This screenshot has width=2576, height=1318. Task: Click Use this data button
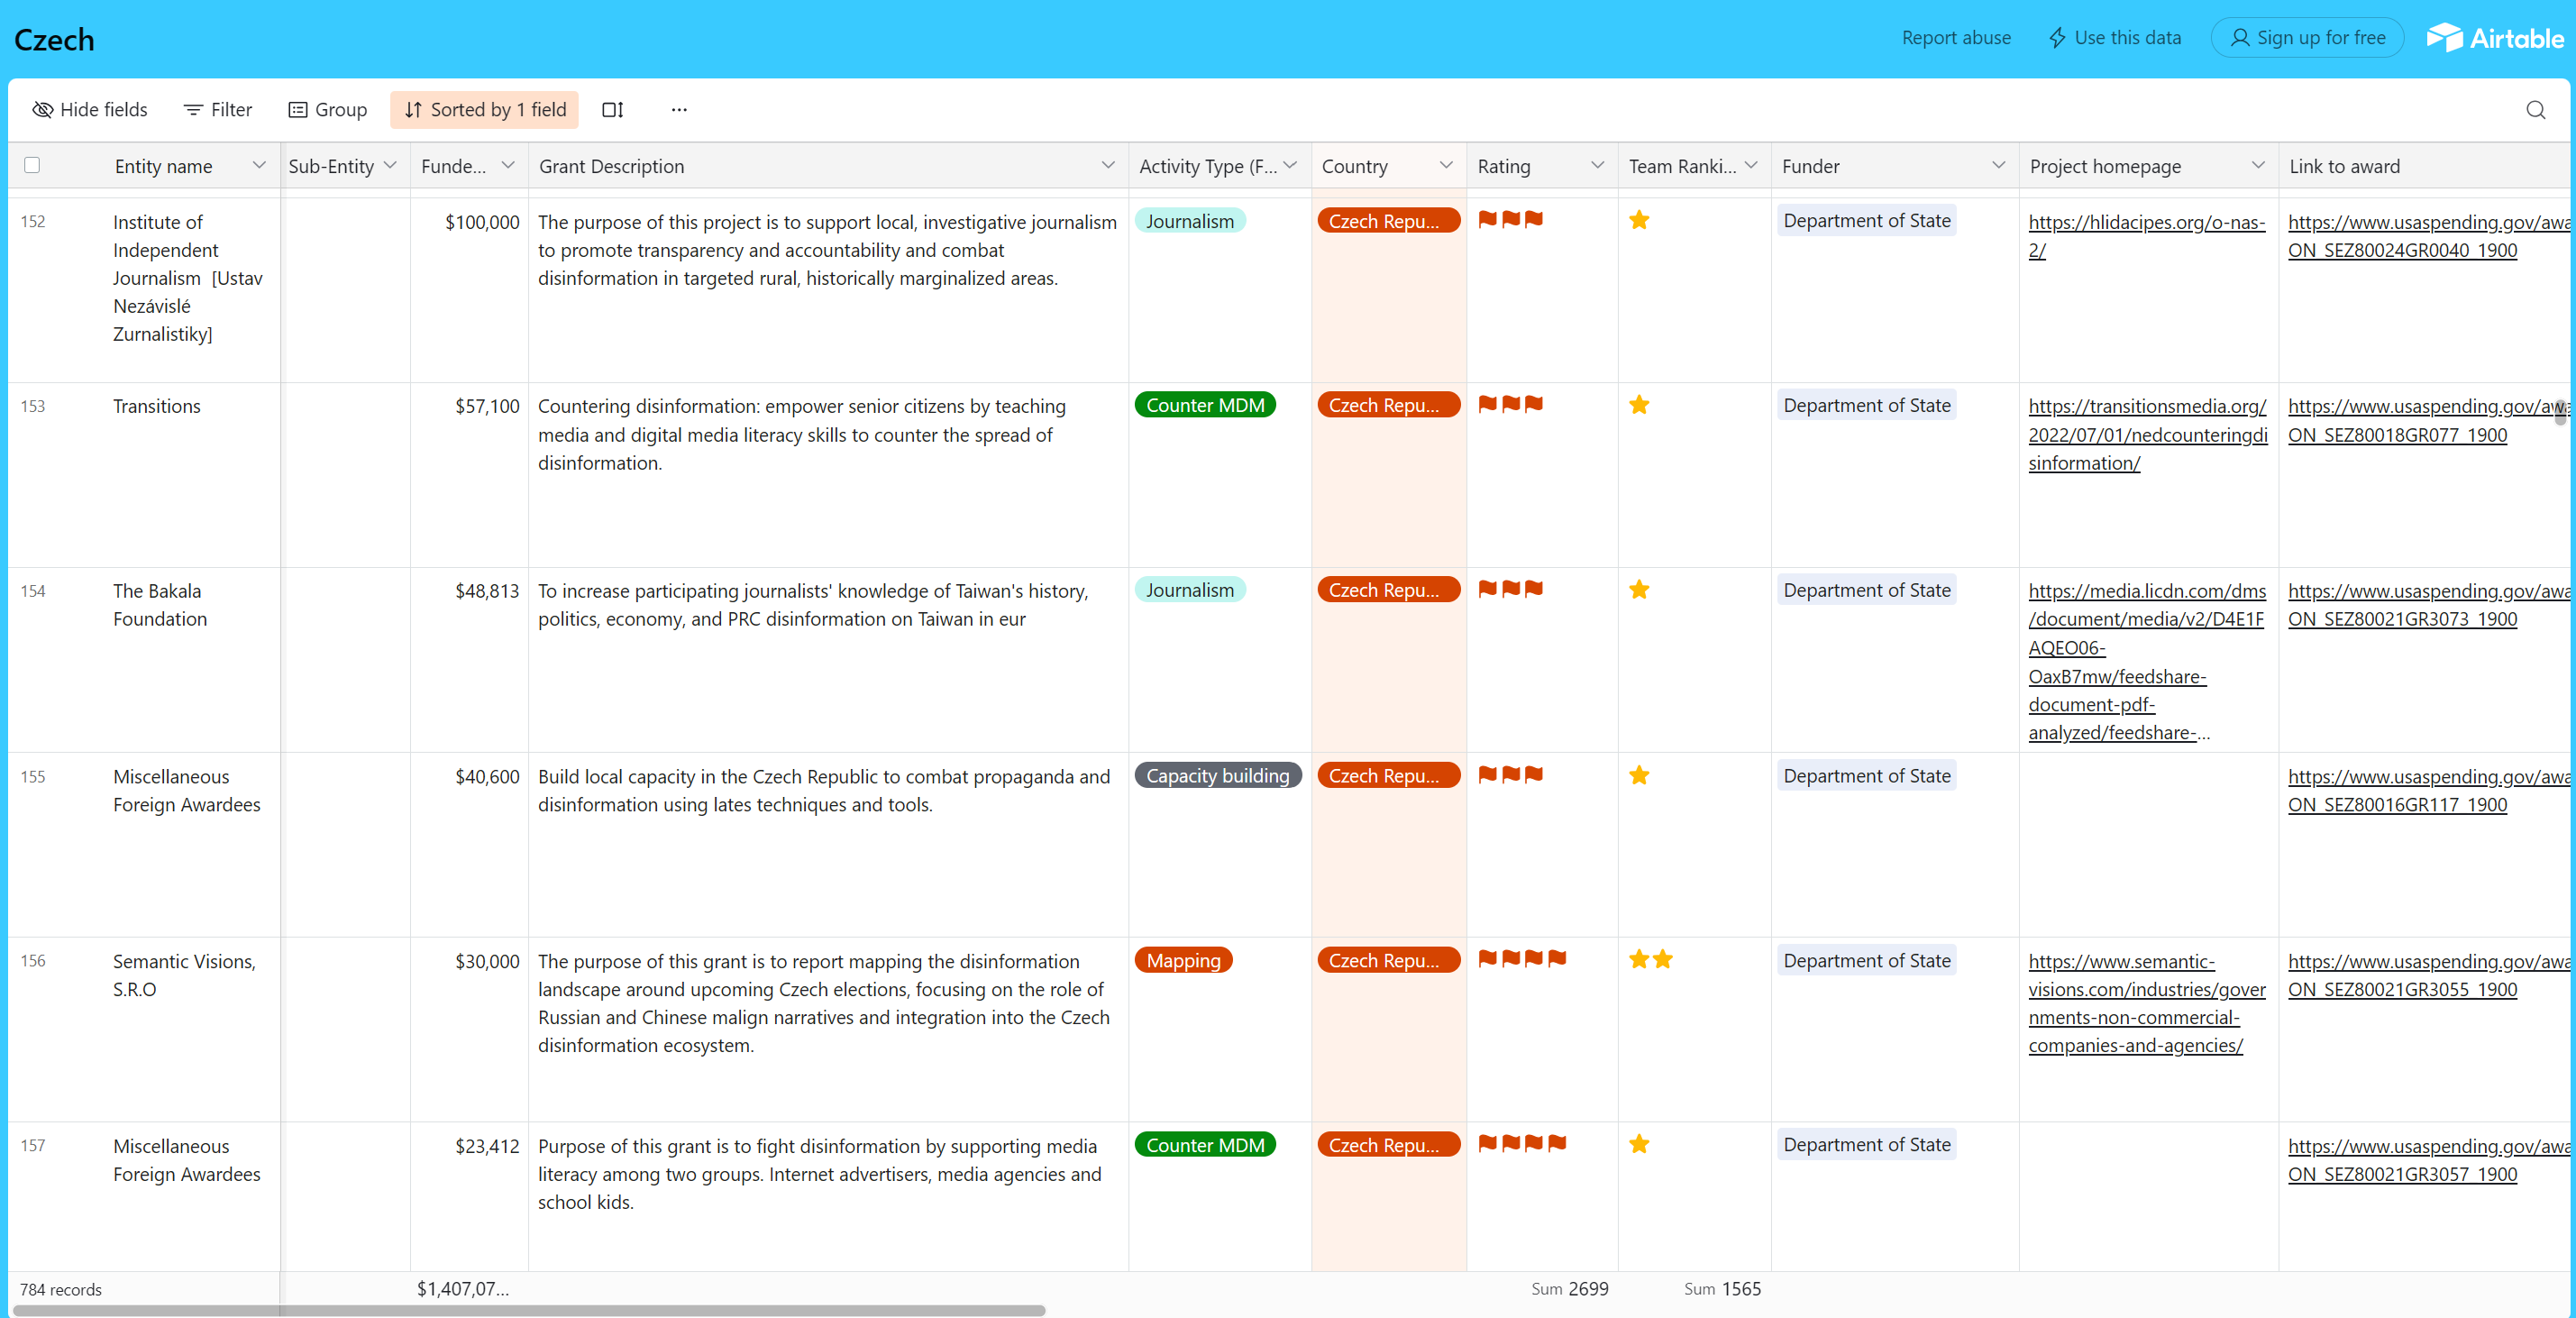pos(2114,38)
